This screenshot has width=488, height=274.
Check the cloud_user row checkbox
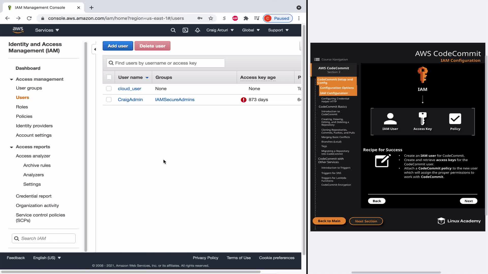109,89
